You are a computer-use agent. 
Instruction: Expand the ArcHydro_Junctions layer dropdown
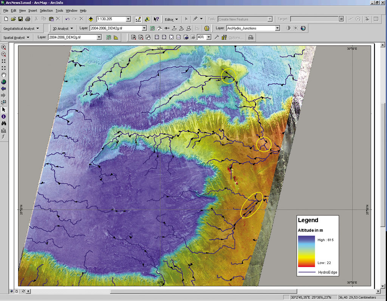(277, 28)
